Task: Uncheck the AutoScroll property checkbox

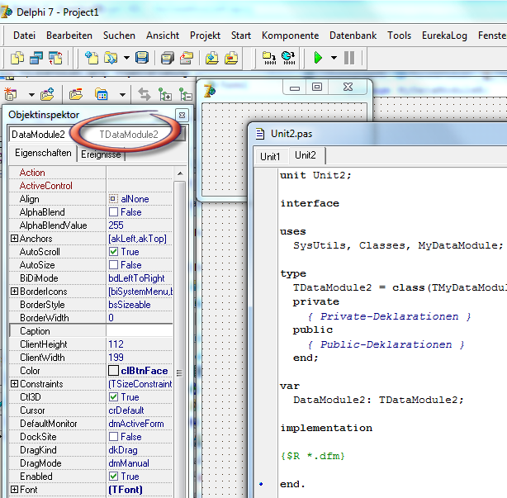Action: click(114, 252)
